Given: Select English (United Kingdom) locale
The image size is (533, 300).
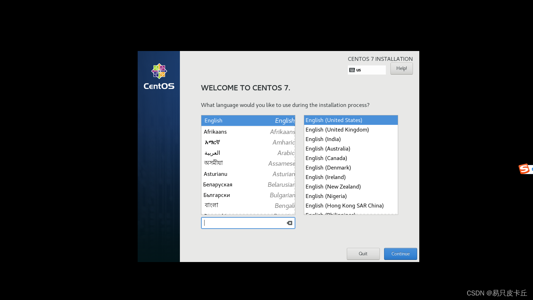Looking at the screenshot, I should point(337,129).
